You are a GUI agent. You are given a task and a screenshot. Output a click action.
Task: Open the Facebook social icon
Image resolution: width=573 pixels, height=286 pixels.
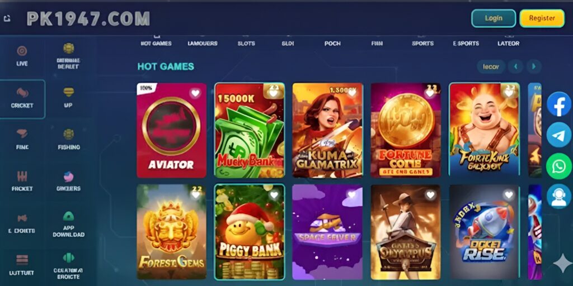coord(559,104)
